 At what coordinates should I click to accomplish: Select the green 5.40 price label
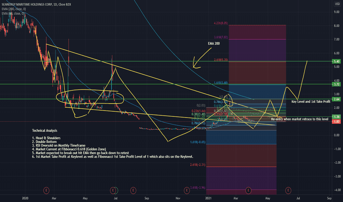point(336,61)
